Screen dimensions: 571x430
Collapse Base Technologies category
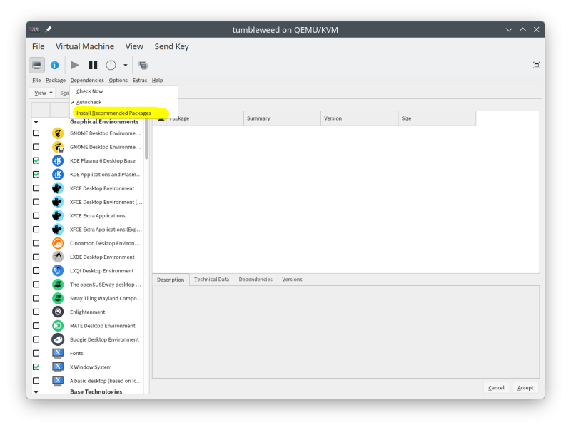click(x=36, y=391)
